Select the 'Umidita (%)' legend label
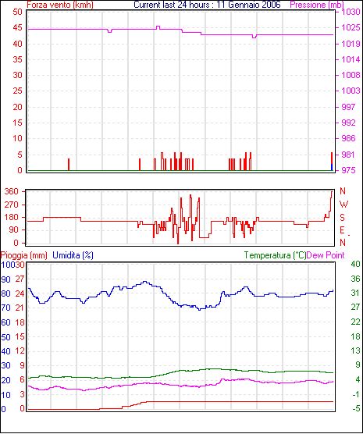The width and height of the screenshot is (363, 434). pyautogui.click(x=73, y=255)
